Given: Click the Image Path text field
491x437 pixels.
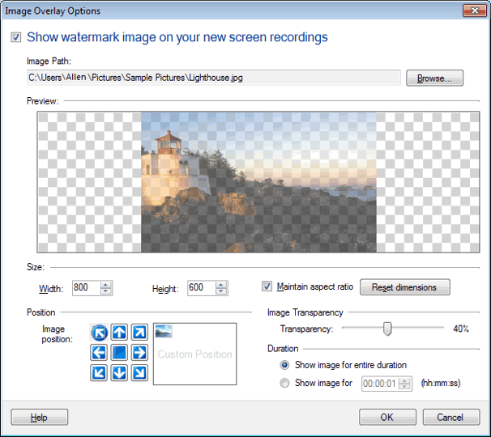Looking at the screenshot, I should 212,78.
